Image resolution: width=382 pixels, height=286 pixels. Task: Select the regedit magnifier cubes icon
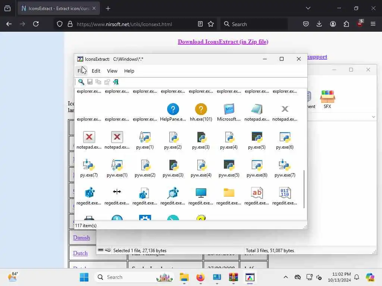pyautogui.click(x=173, y=193)
